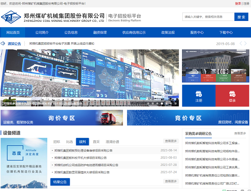
Task: Switch to the 比选 tab
Action: [69, 142]
